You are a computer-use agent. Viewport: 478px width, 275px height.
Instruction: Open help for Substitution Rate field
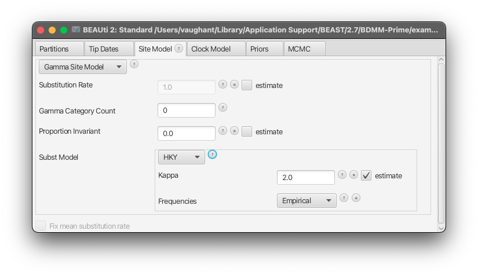coord(223,85)
